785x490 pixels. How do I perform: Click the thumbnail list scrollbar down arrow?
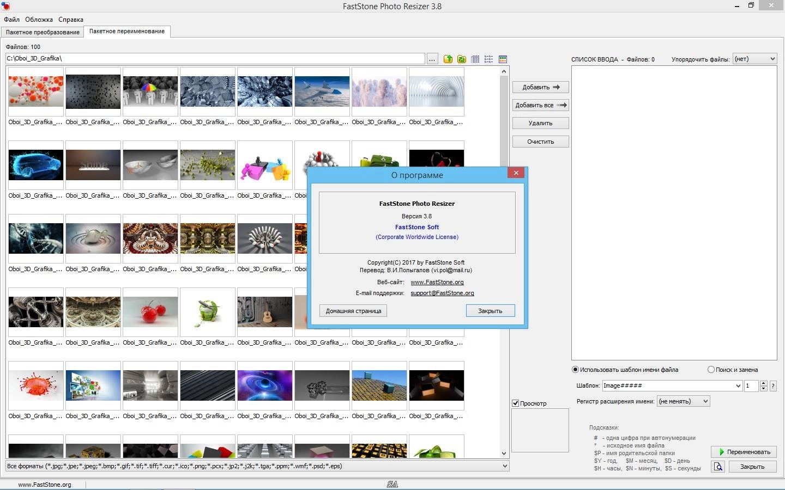[x=504, y=454]
